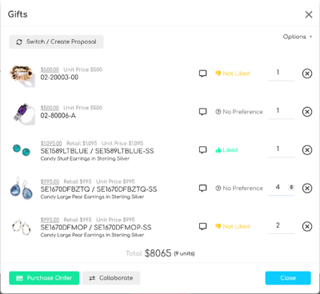Click the green Purchase Order button
The width and height of the screenshot is (320, 294).
click(44, 278)
